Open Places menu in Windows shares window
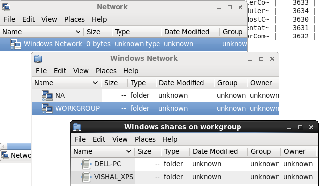Screen dimensions: 319x186 [x=145, y=139]
